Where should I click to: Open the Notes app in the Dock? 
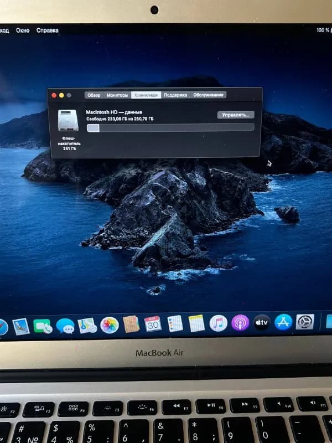pyautogui.click(x=196, y=323)
